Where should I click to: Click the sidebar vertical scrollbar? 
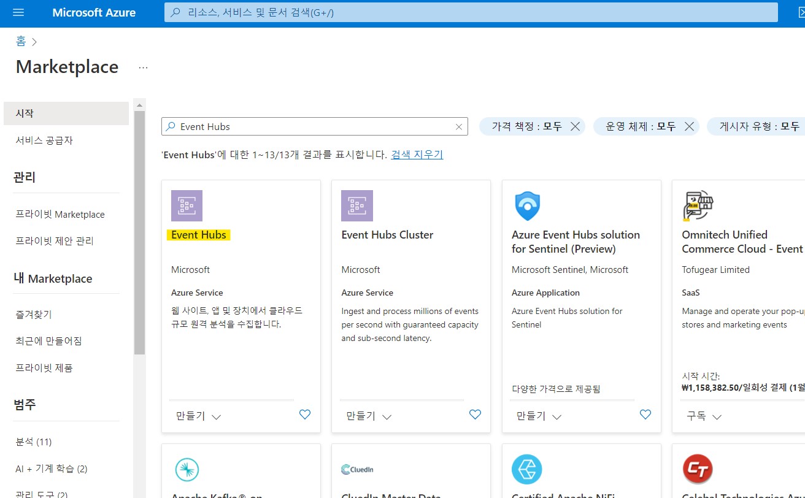pyautogui.click(x=140, y=233)
